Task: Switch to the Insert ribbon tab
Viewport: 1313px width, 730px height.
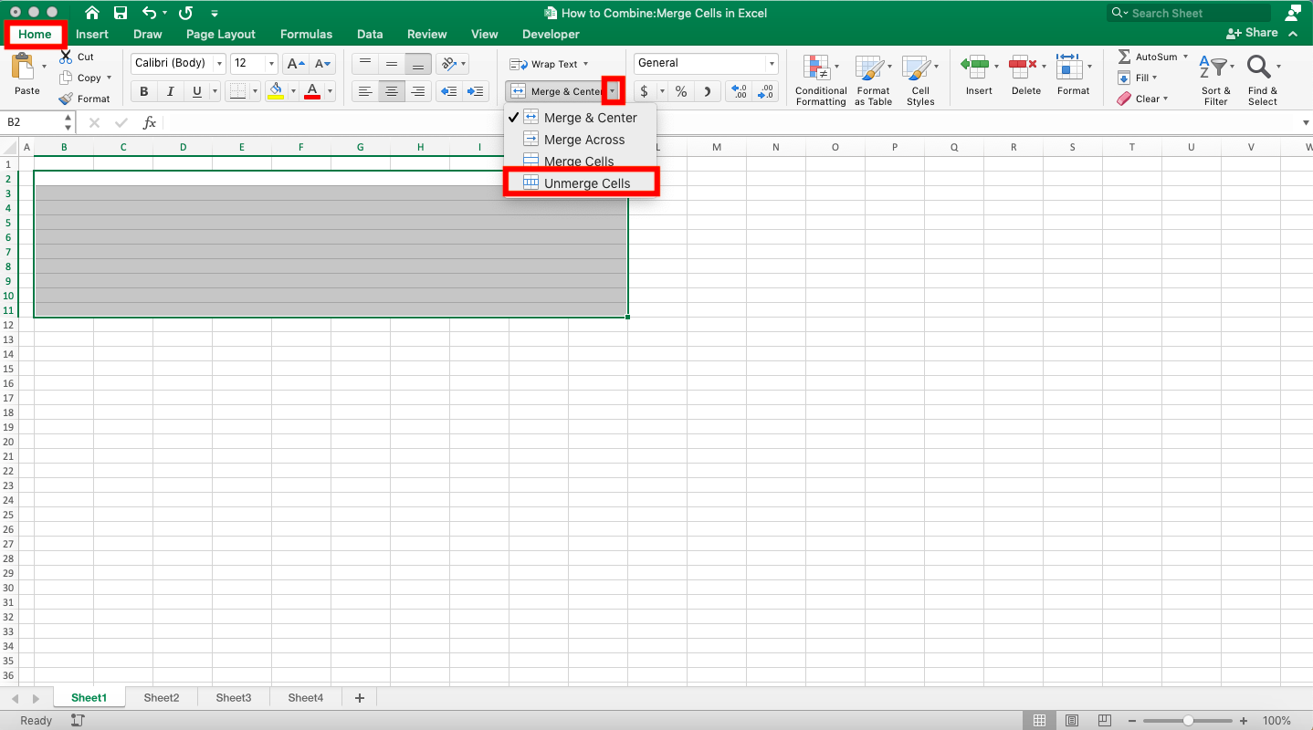Action: [92, 34]
